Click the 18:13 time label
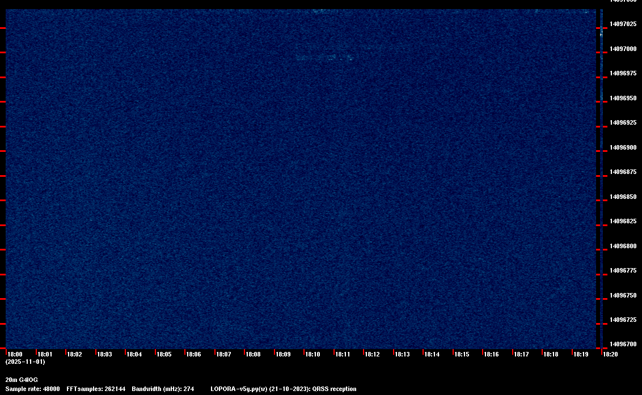Image resolution: width=642 pixels, height=395 pixels. pyautogui.click(x=402, y=354)
